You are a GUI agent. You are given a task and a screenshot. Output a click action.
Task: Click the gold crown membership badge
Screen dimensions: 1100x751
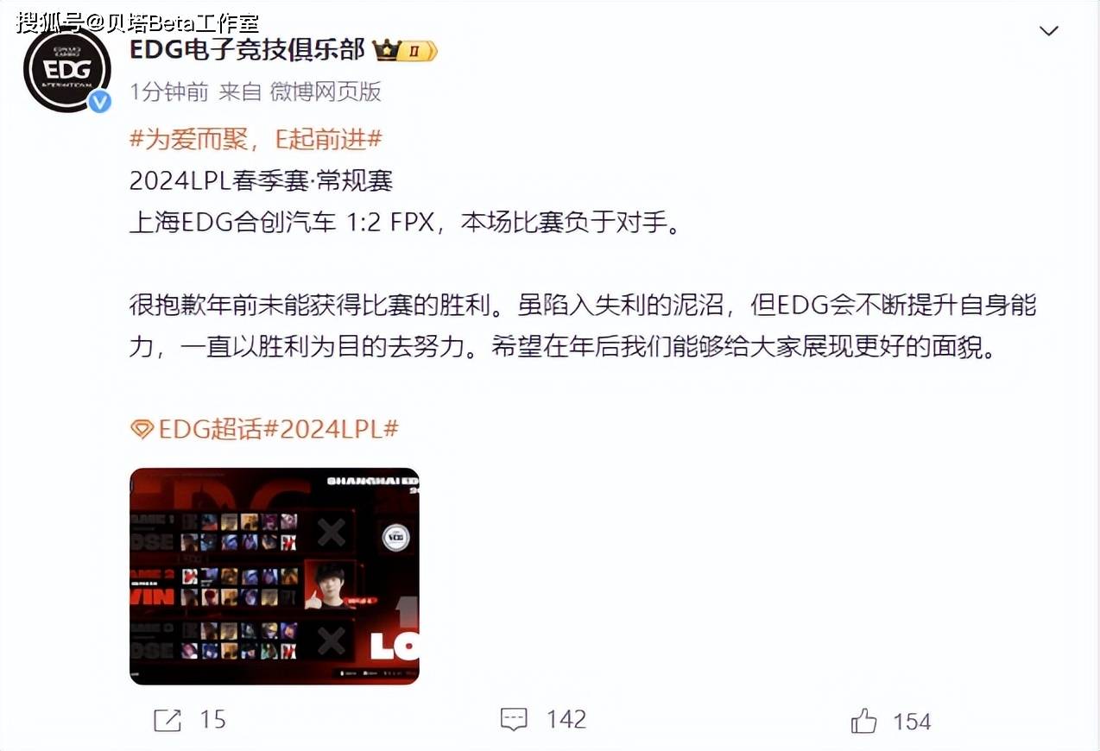tap(405, 52)
